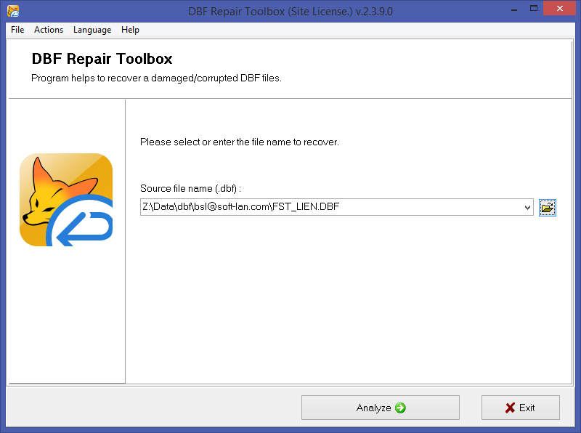Close the DBF Repair Toolbox window
The width and height of the screenshot is (581, 433).
coord(560,9)
